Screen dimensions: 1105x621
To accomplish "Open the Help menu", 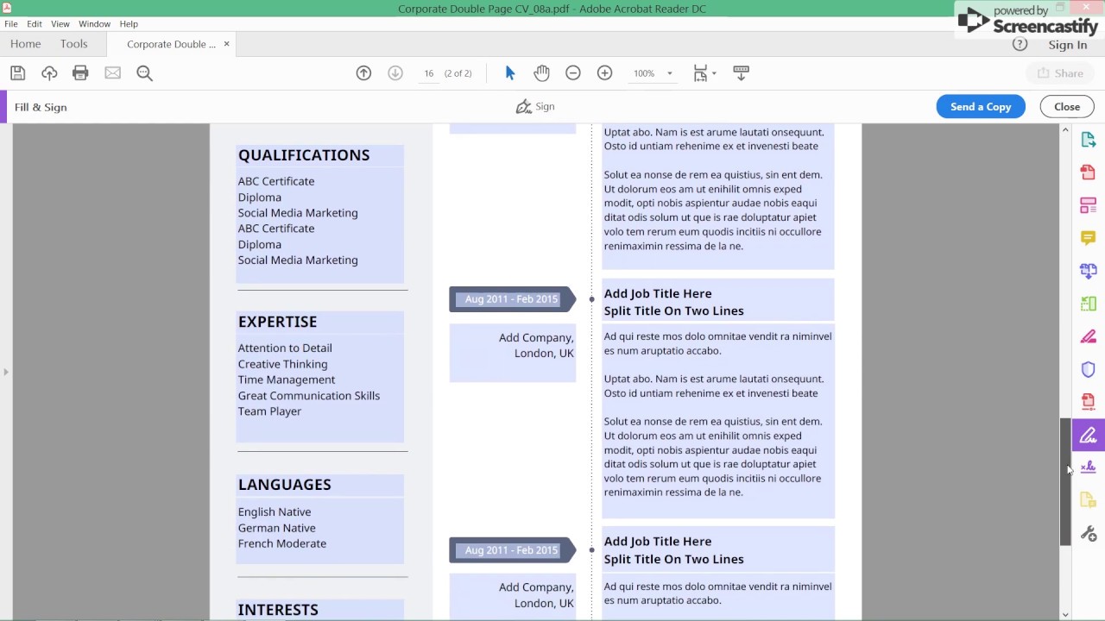I will [129, 24].
